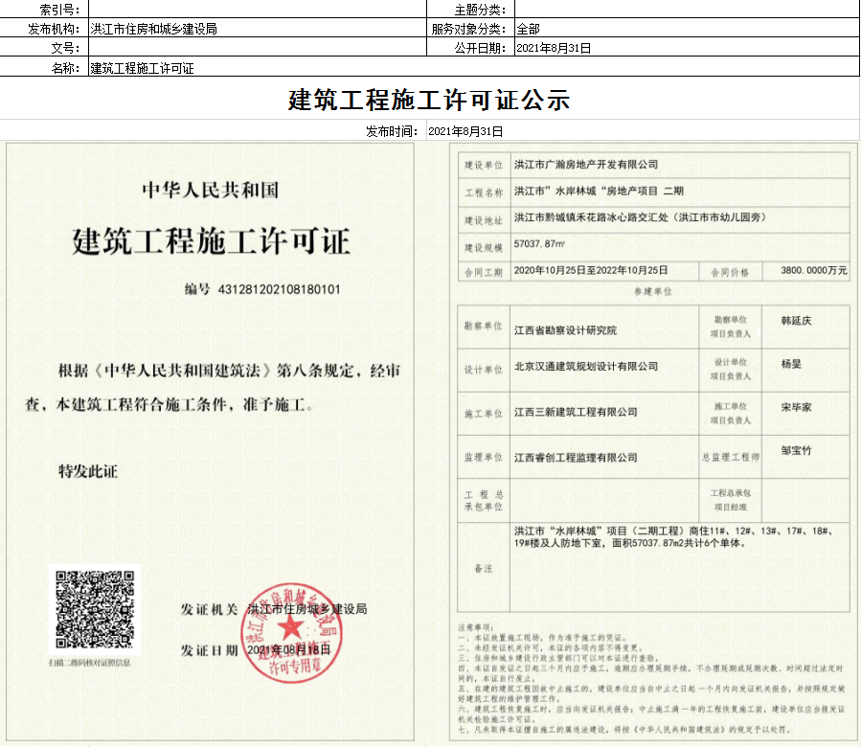This screenshot has height=747, width=861.
Task: Select scale value 57037.87㎡
Action: click(x=539, y=244)
